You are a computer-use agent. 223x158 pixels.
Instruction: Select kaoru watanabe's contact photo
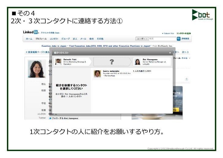pyautogui.click(x=97, y=74)
